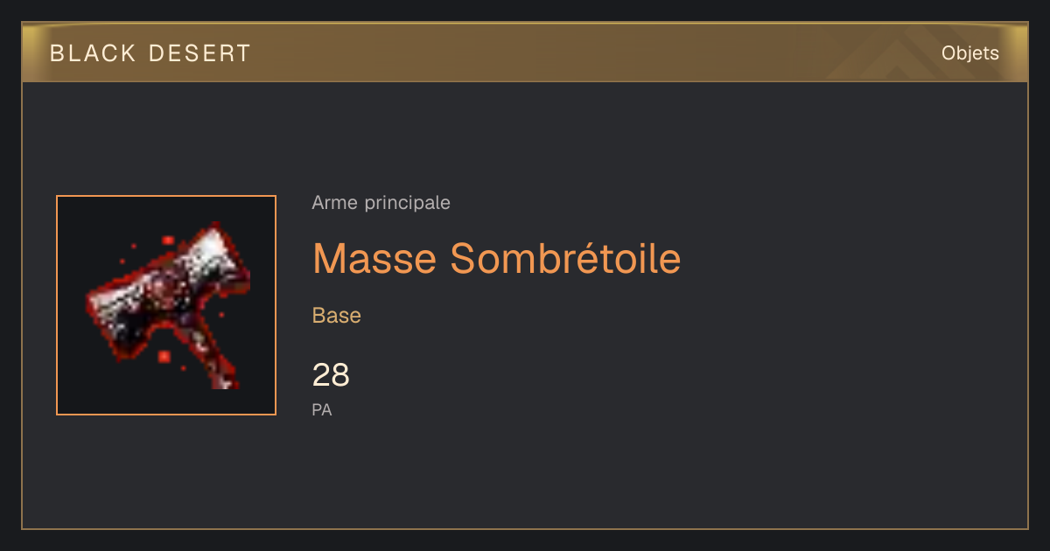Screen dimensions: 1050x551
Task: Open the BLACK DESERT header title
Action: click(150, 53)
